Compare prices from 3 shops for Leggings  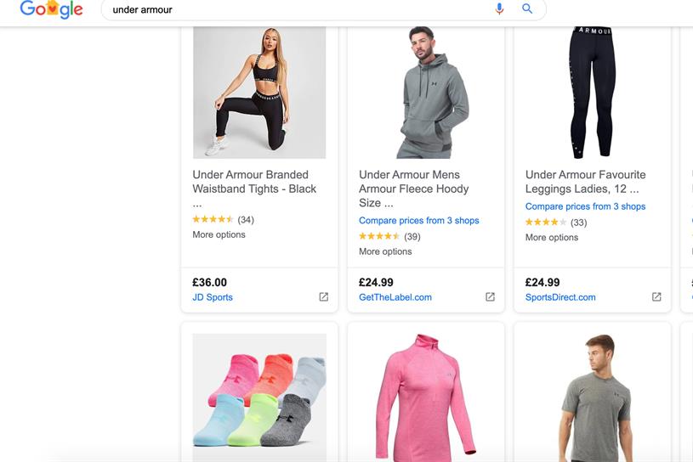pyautogui.click(x=585, y=206)
